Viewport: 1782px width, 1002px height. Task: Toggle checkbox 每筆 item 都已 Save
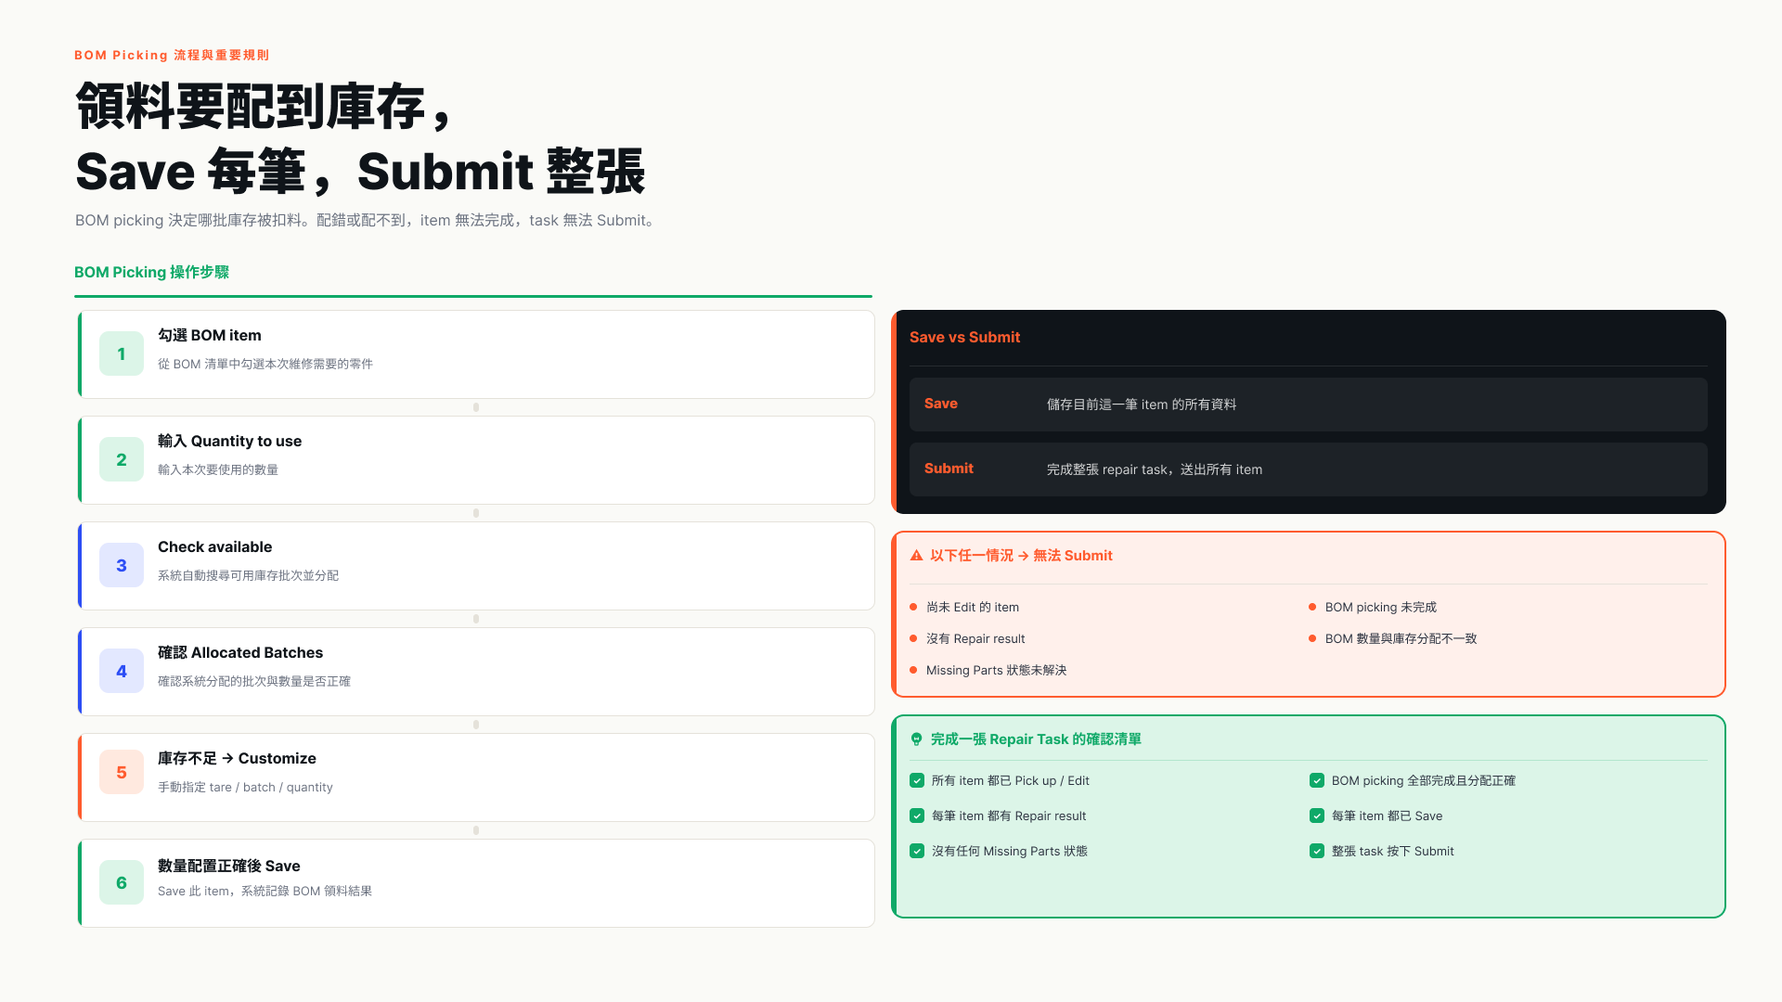pyautogui.click(x=1317, y=816)
